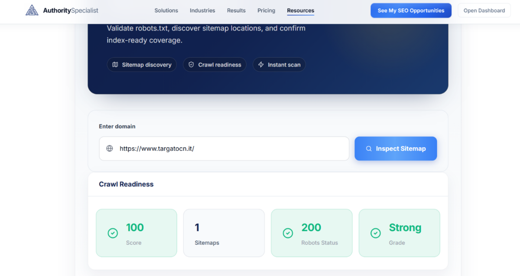Focus the Enter domain URL input field
The image size is (520, 276).
tap(230, 148)
